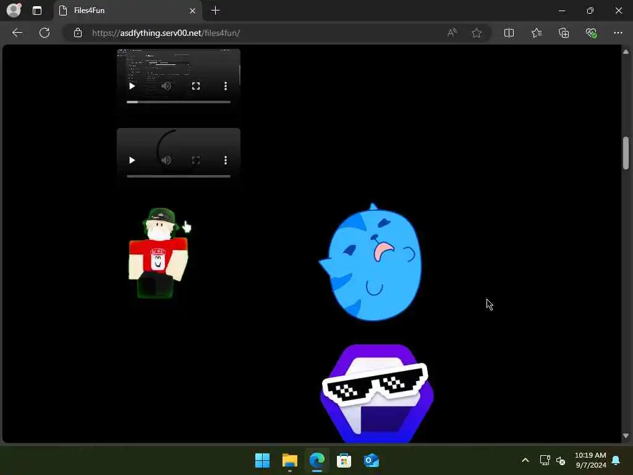Open File Explorer from the taskbar
Image resolution: width=633 pixels, height=475 pixels.
pyautogui.click(x=289, y=460)
